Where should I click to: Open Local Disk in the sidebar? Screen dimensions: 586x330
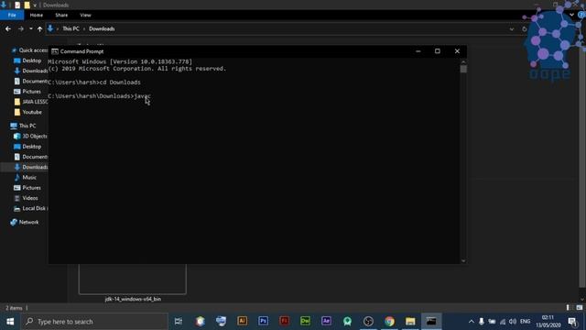click(30, 208)
